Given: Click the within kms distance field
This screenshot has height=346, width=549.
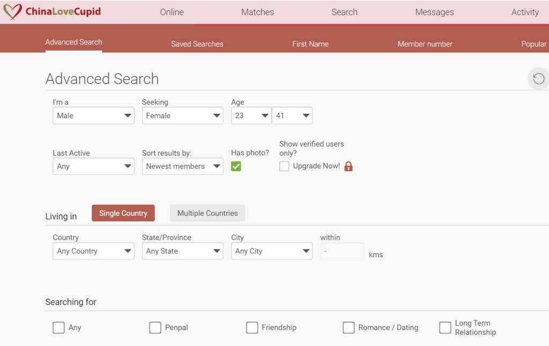Looking at the screenshot, I should click(x=342, y=251).
